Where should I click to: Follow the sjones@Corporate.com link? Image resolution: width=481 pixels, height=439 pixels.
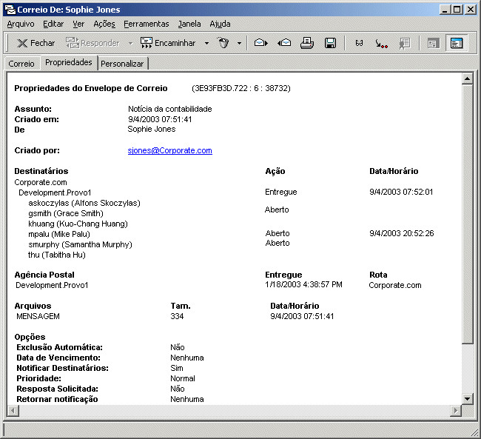pos(169,150)
